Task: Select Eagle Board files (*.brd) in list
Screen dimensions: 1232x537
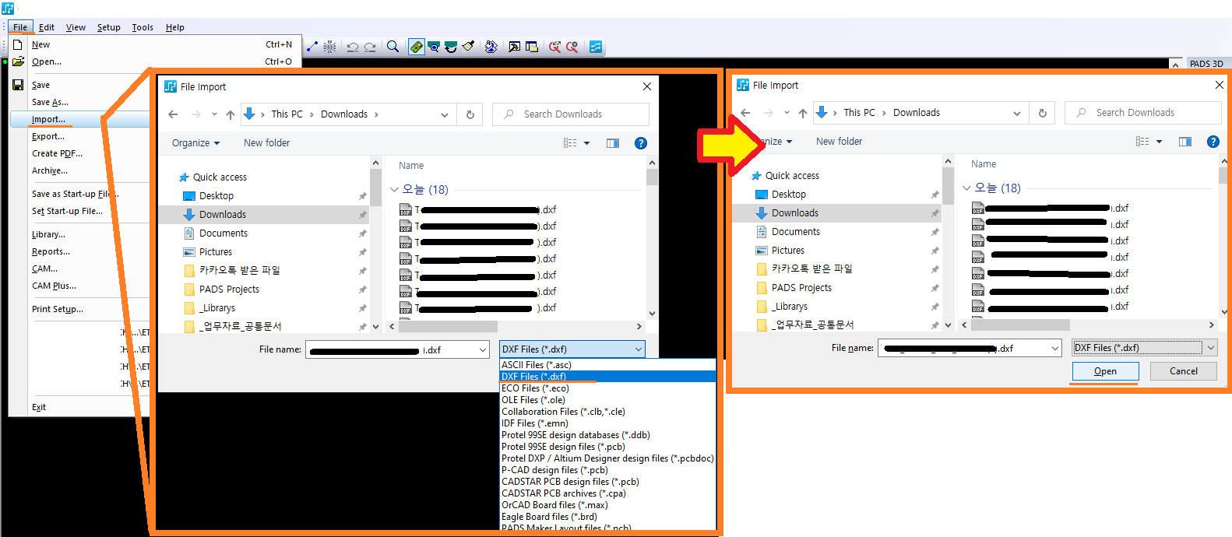Action: coord(607,517)
